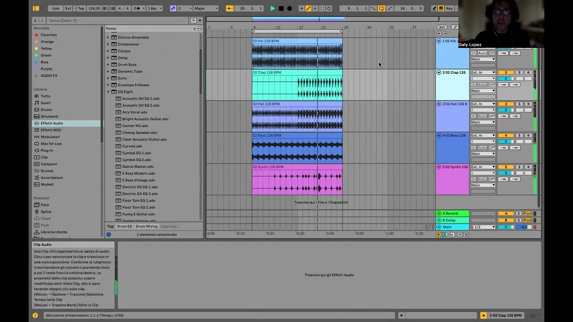
Task: Select the Favorites collection
Action: click(x=48, y=35)
